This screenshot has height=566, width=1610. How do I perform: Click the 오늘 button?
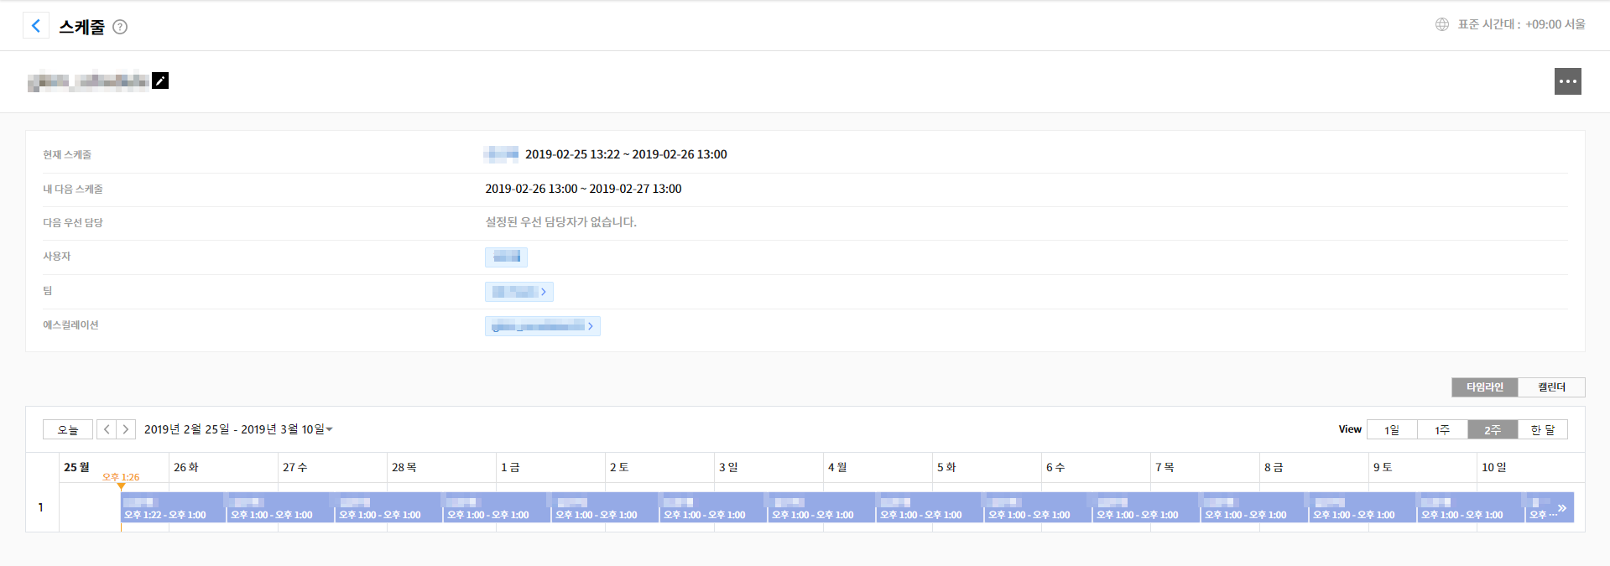click(68, 429)
